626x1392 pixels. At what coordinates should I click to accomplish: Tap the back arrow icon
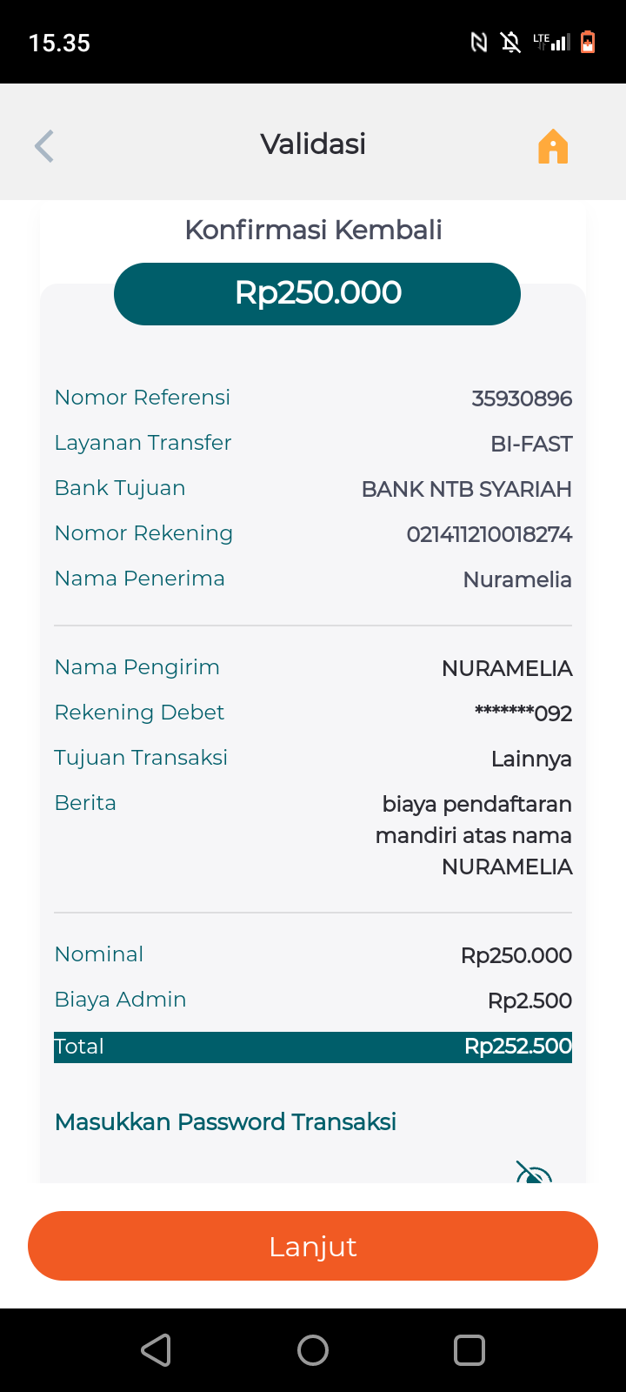tap(44, 146)
